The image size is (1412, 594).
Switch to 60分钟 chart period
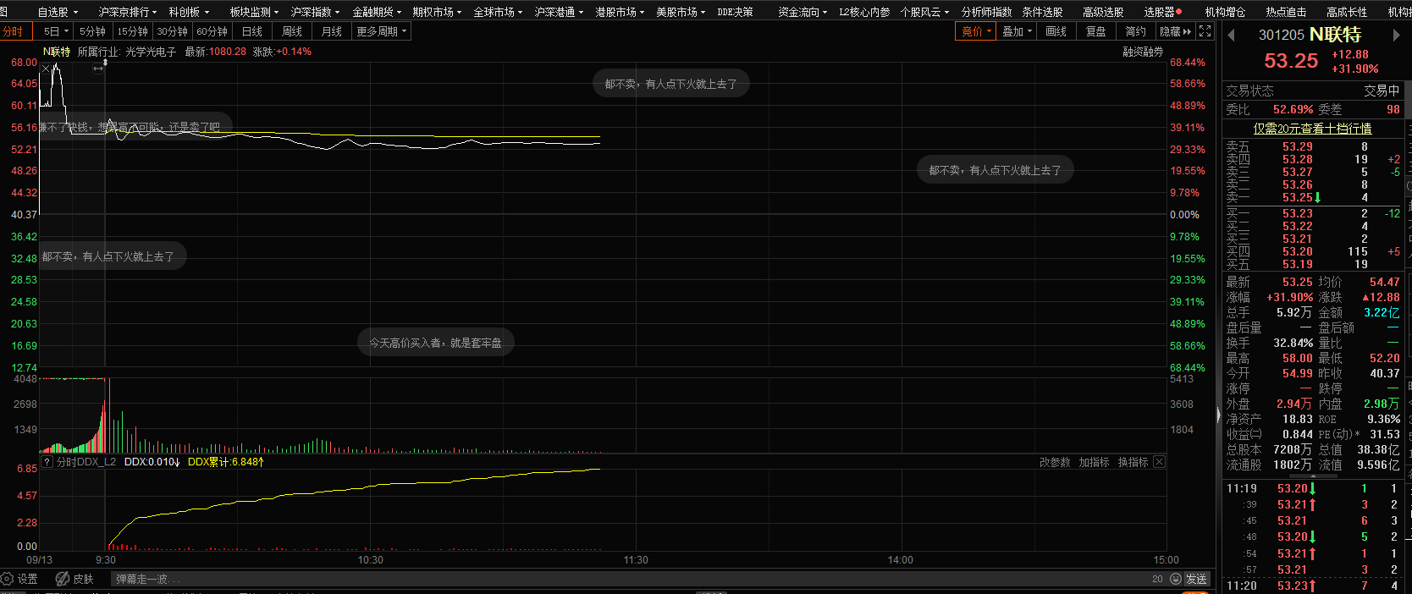pos(212,31)
